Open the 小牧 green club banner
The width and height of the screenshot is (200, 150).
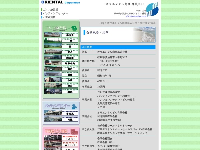click(x=61, y=79)
